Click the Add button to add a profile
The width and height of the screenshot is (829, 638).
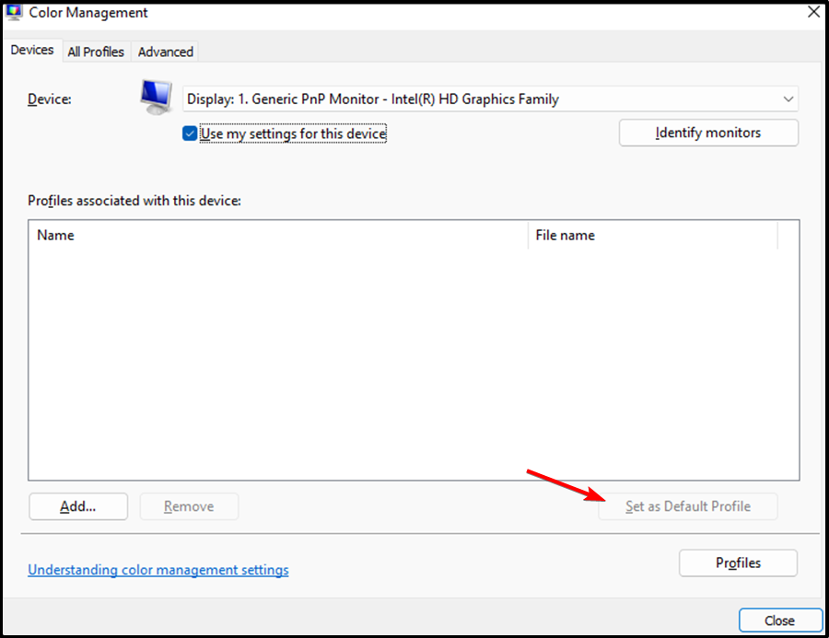(77, 506)
